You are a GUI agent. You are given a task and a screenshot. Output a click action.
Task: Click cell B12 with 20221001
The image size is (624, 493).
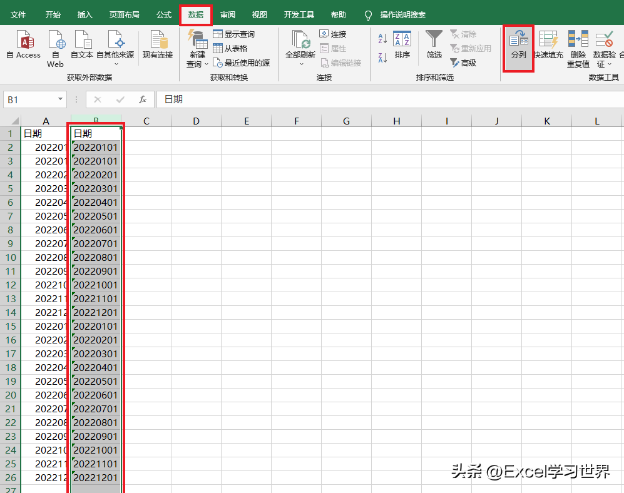click(x=96, y=285)
